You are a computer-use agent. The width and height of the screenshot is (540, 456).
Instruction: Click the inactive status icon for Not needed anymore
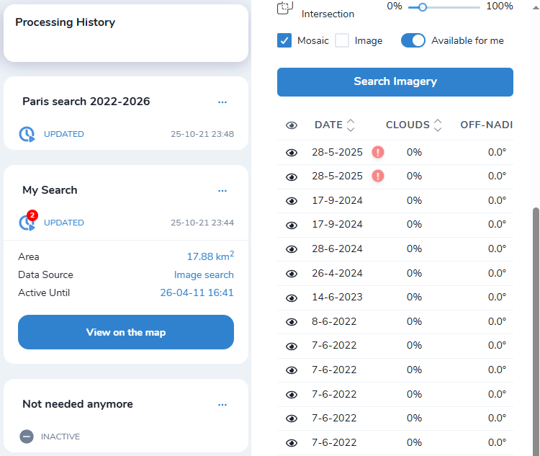[27, 437]
